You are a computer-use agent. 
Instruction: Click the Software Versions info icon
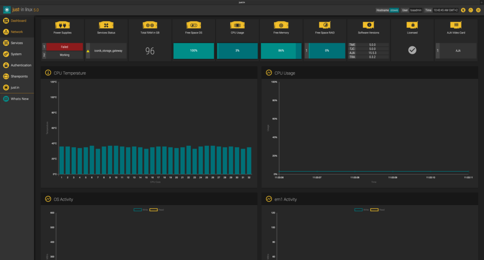point(369,25)
